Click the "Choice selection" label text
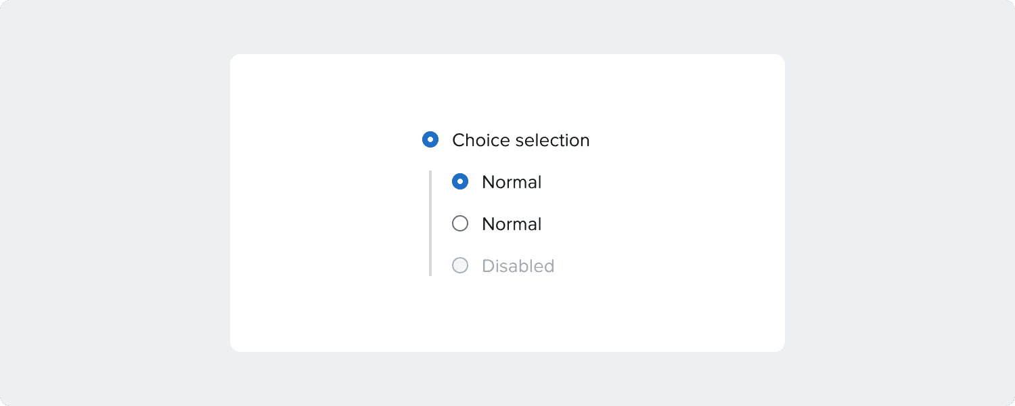The image size is (1015, 406). click(520, 140)
